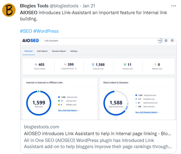Click the Affiliate Links cart icon
Screen dimensions: 181x154
[155, 65]
